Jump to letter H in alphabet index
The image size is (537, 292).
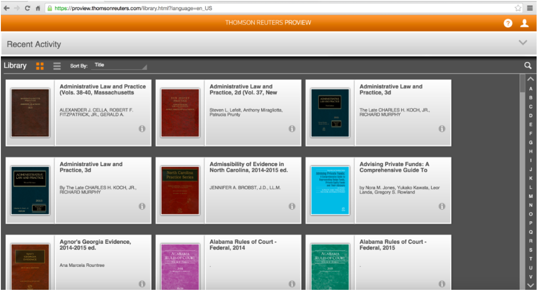click(x=531, y=151)
